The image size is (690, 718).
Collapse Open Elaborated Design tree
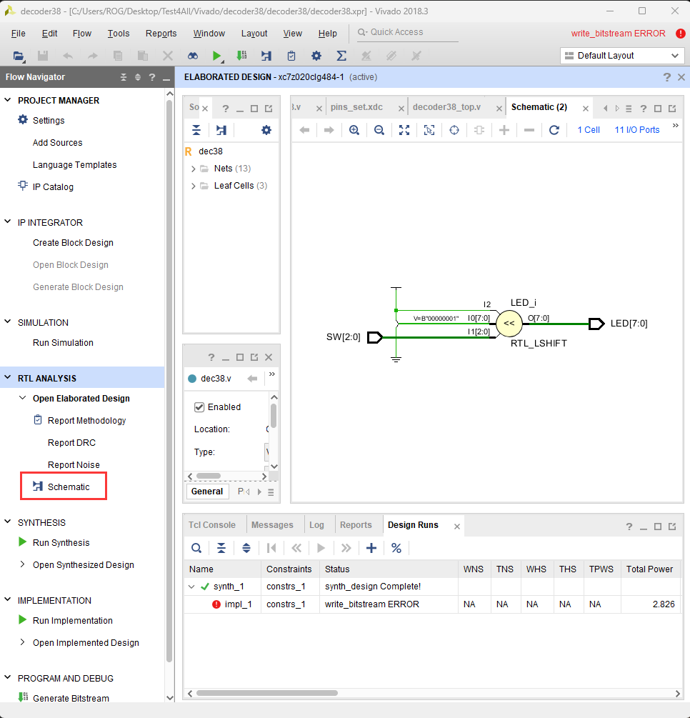pyautogui.click(x=22, y=398)
